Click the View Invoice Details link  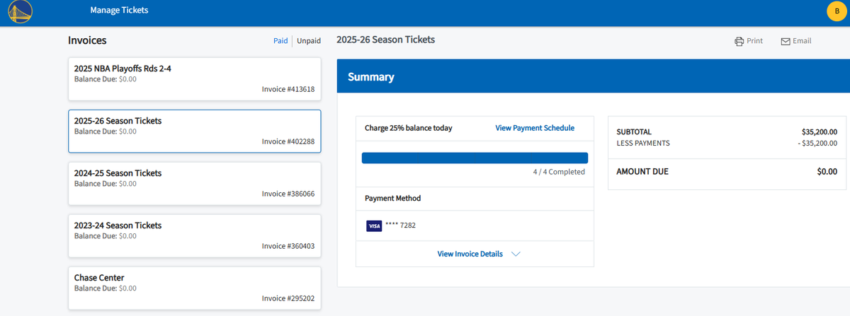pos(470,254)
